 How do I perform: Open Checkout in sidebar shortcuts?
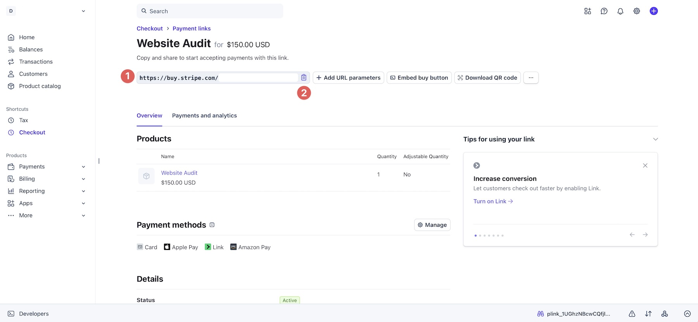(x=32, y=132)
